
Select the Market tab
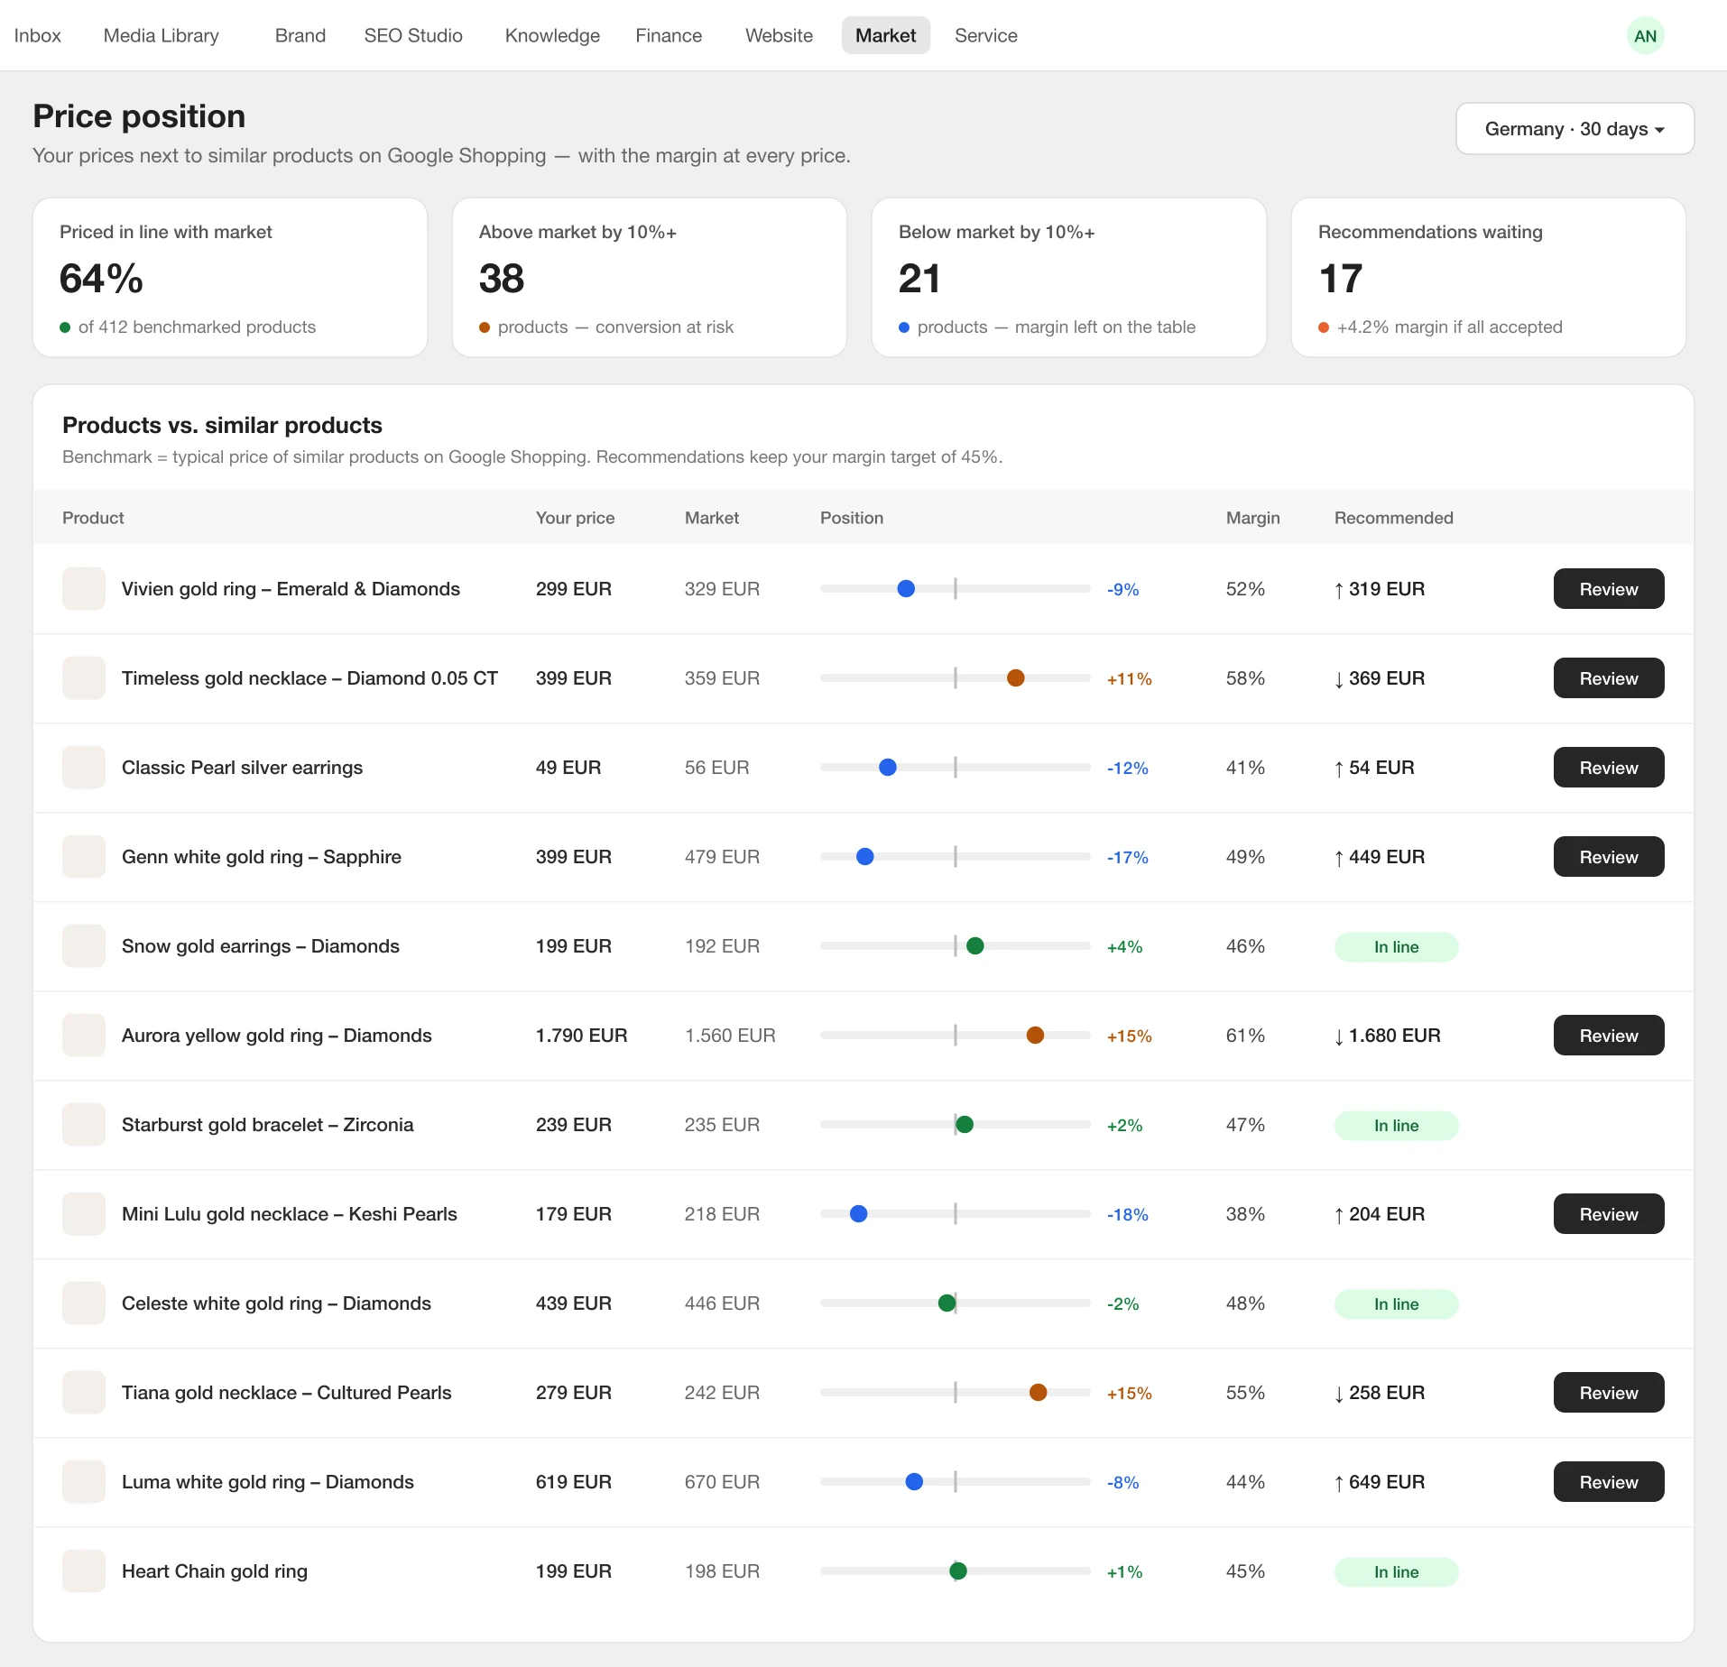click(885, 35)
